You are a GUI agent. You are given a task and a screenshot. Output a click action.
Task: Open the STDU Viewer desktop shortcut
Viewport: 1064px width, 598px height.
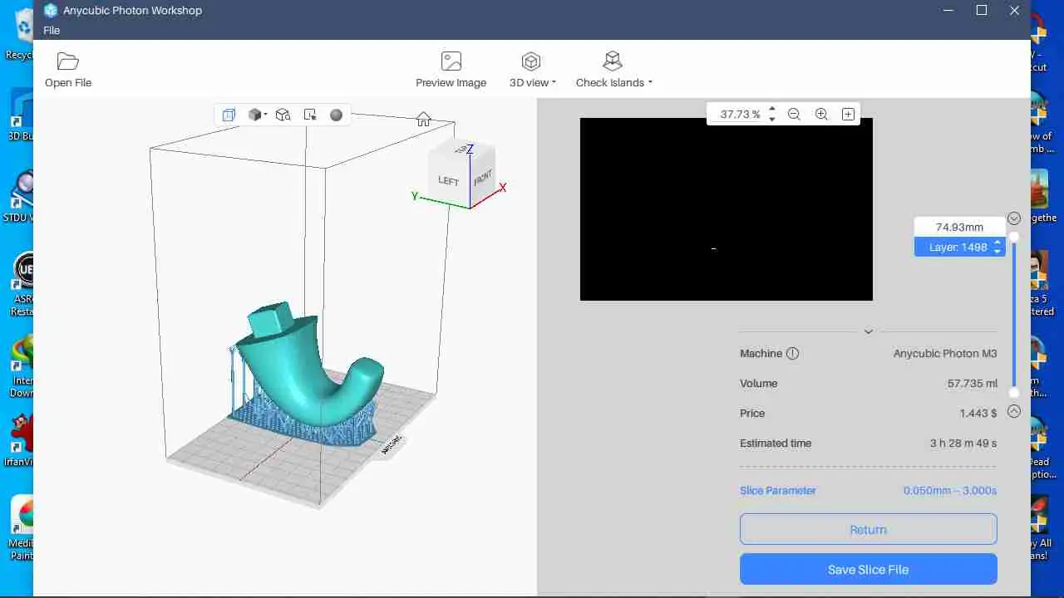[20, 195]
